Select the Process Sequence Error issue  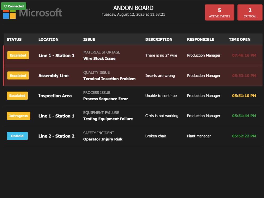point(106,99)
